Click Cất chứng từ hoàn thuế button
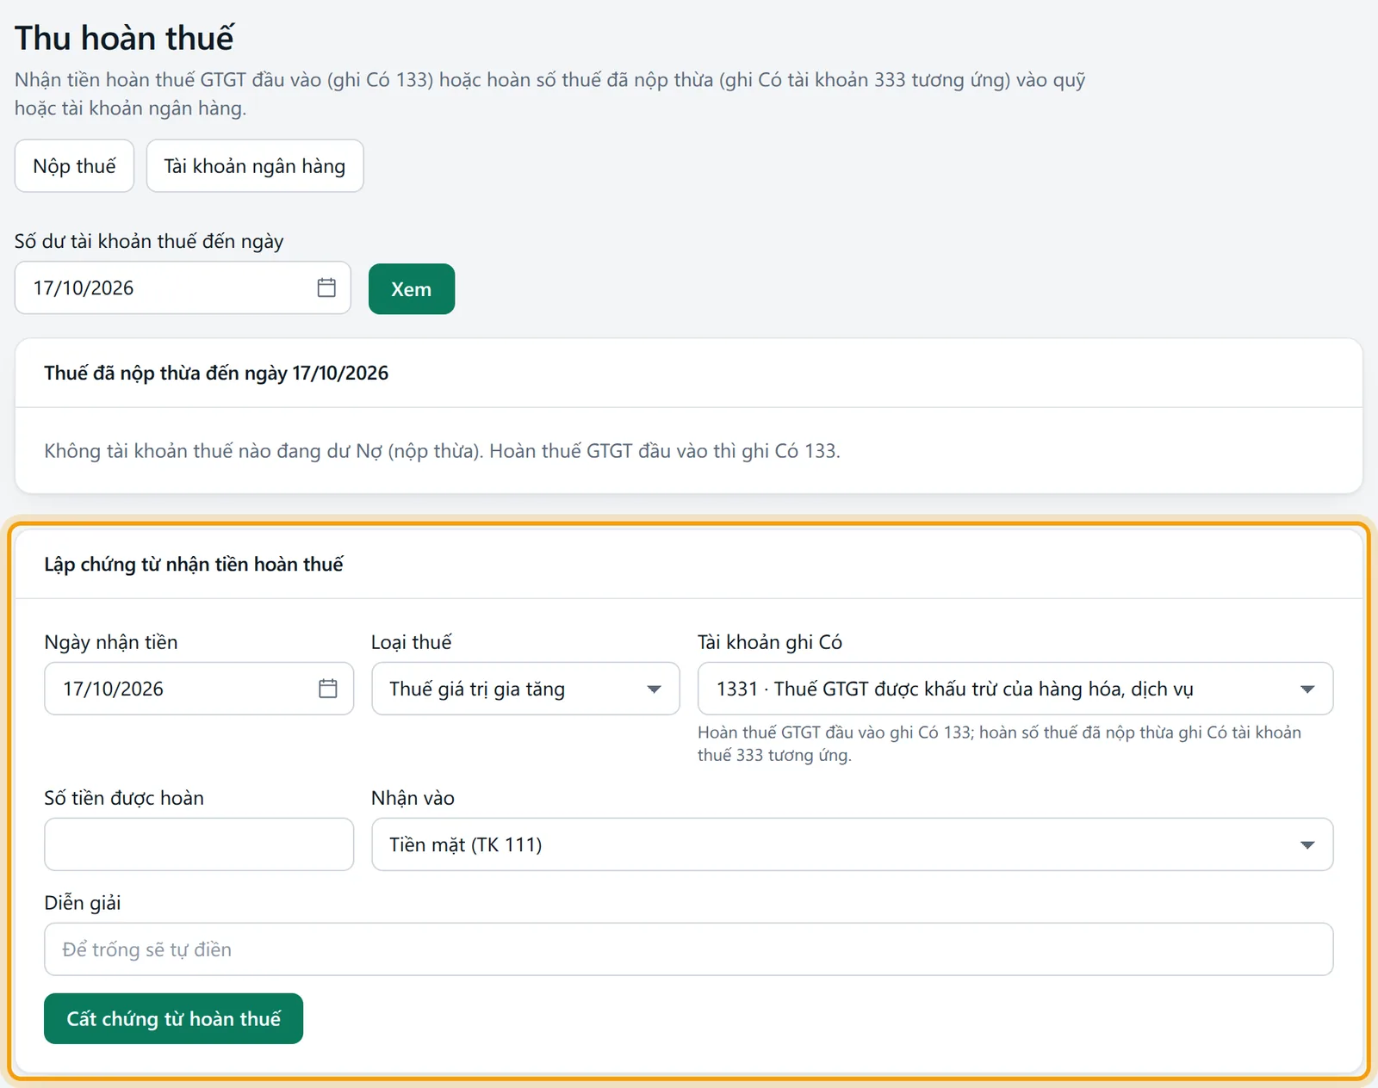1378x1088 pixels. pyautogui.click(x=173, y=1018)
